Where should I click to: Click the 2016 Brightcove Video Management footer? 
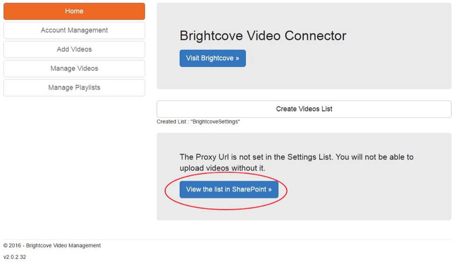pyautogui.click(x=52, y=245)
